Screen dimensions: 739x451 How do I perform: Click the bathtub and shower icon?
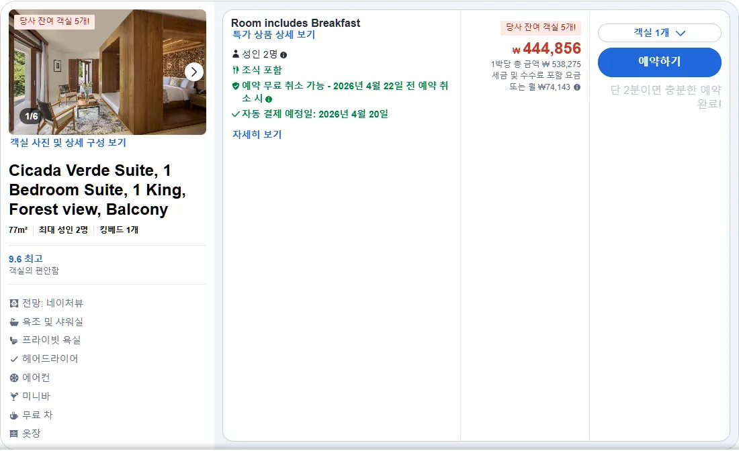point(14,322)
